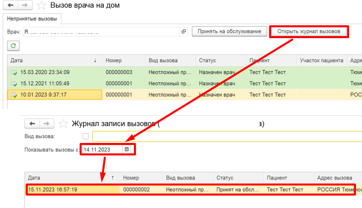362x208 pixels.
Task: Open the calendar picker for date field
Action: point(127,149)
